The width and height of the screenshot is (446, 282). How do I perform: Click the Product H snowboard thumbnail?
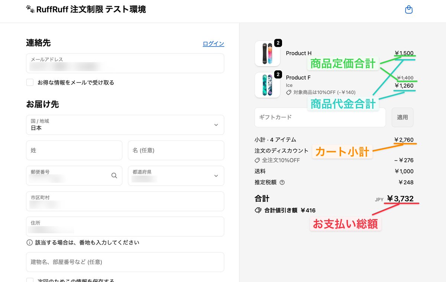[267, 54]
